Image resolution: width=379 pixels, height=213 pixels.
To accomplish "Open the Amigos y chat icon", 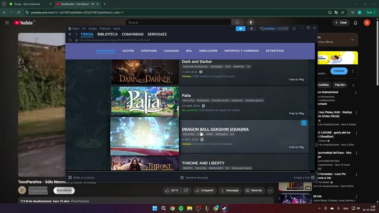I will (x=313, y=177).
